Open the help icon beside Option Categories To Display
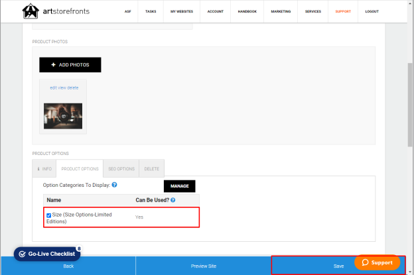Image resolution: width=414 pixels, height=275 pixels. pyautogui.click(x=114, y=185)
